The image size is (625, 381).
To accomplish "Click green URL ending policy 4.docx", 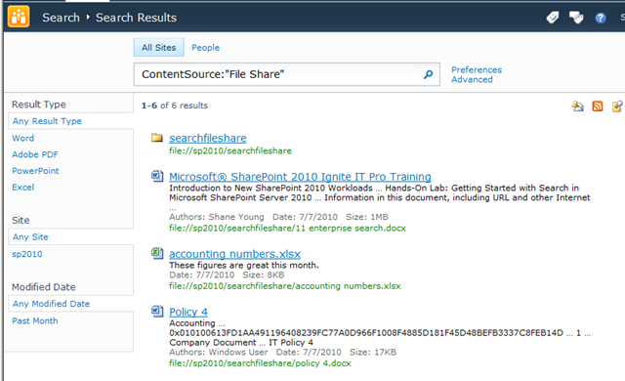I will click(x=260, y=363).
